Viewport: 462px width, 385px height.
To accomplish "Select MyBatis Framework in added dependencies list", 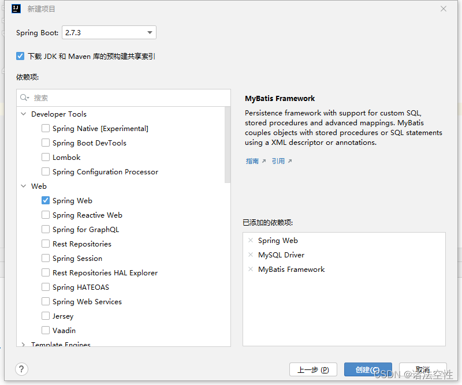I will (292, 269).
